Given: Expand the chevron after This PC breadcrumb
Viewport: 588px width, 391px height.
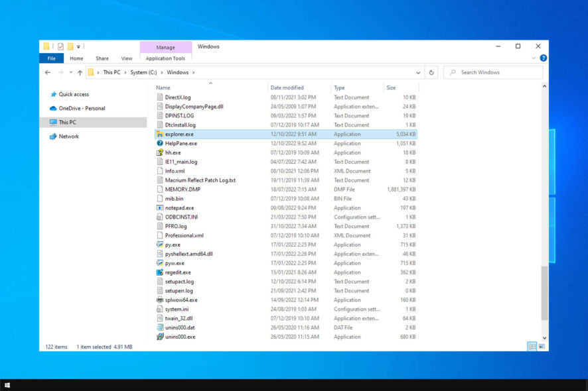Looking at the screenshot, I should point(125,73).
